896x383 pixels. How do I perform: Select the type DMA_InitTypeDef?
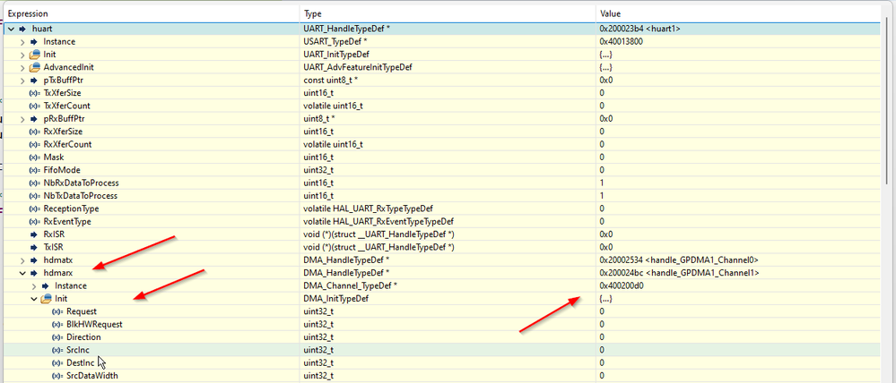click(336, 299)
